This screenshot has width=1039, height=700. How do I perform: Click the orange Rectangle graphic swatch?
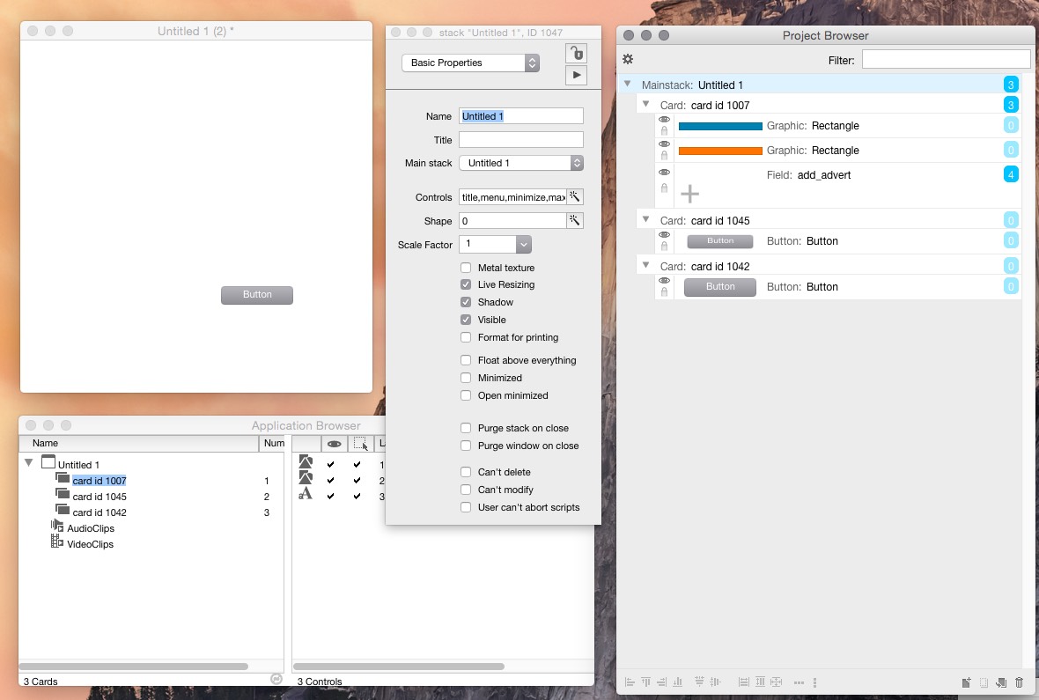coord(719,151)
